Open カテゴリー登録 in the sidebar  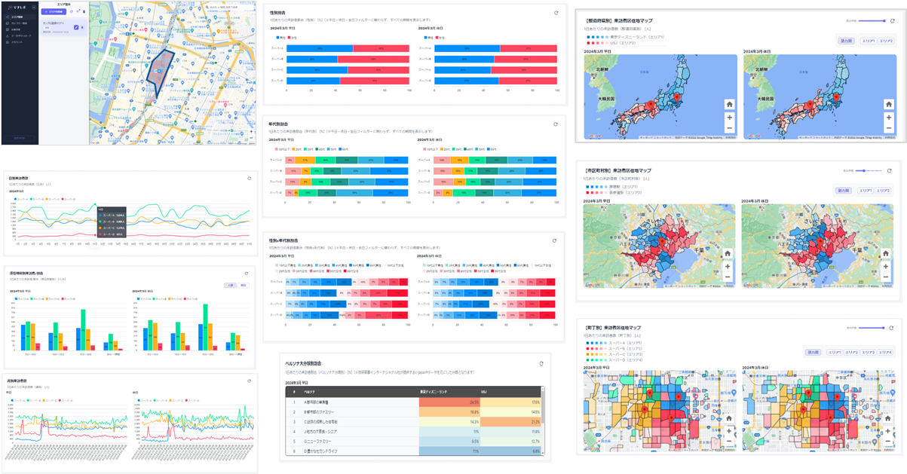18,23
